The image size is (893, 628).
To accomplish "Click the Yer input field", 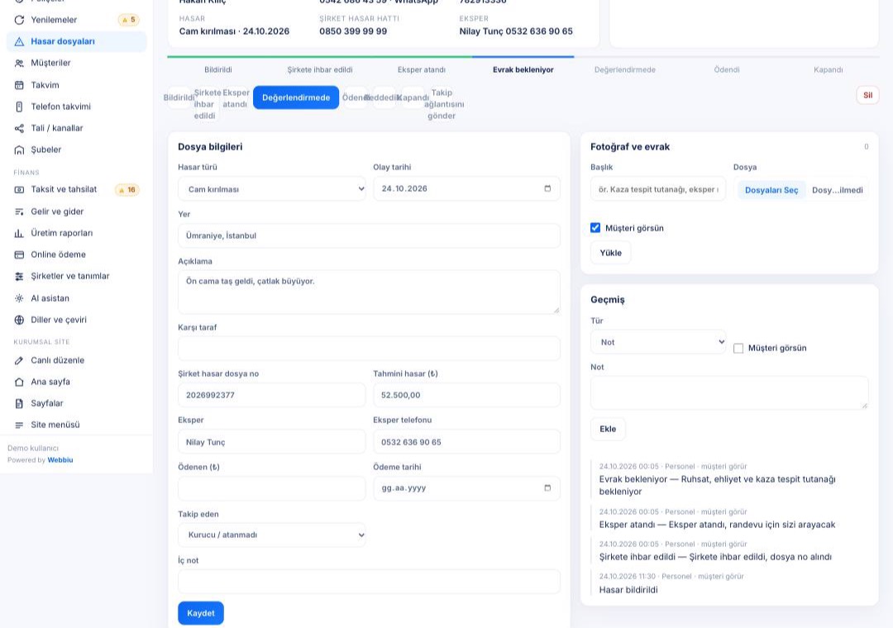I will coord(369,235).
